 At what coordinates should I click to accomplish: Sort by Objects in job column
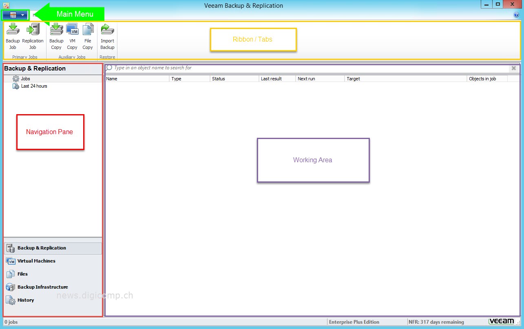tap(487, 79)
